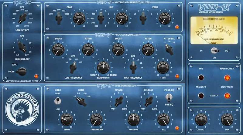The height and width of the screenshot is (135, 243).
Task: Click the M/S indicator lamp
Action: (201, 78)
